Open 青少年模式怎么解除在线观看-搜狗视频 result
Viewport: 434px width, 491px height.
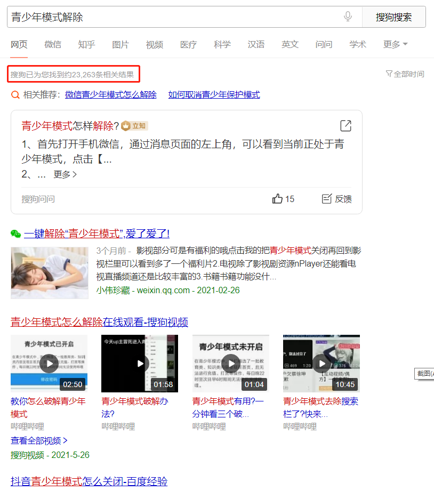[x=99, y=322]
